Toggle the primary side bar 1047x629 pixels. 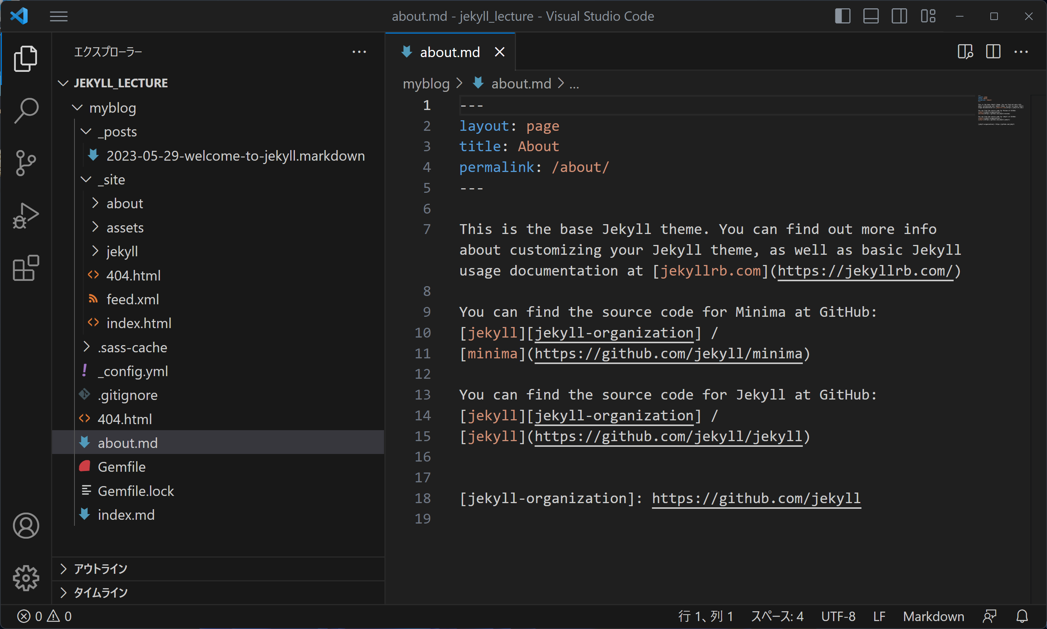[843, 16]
